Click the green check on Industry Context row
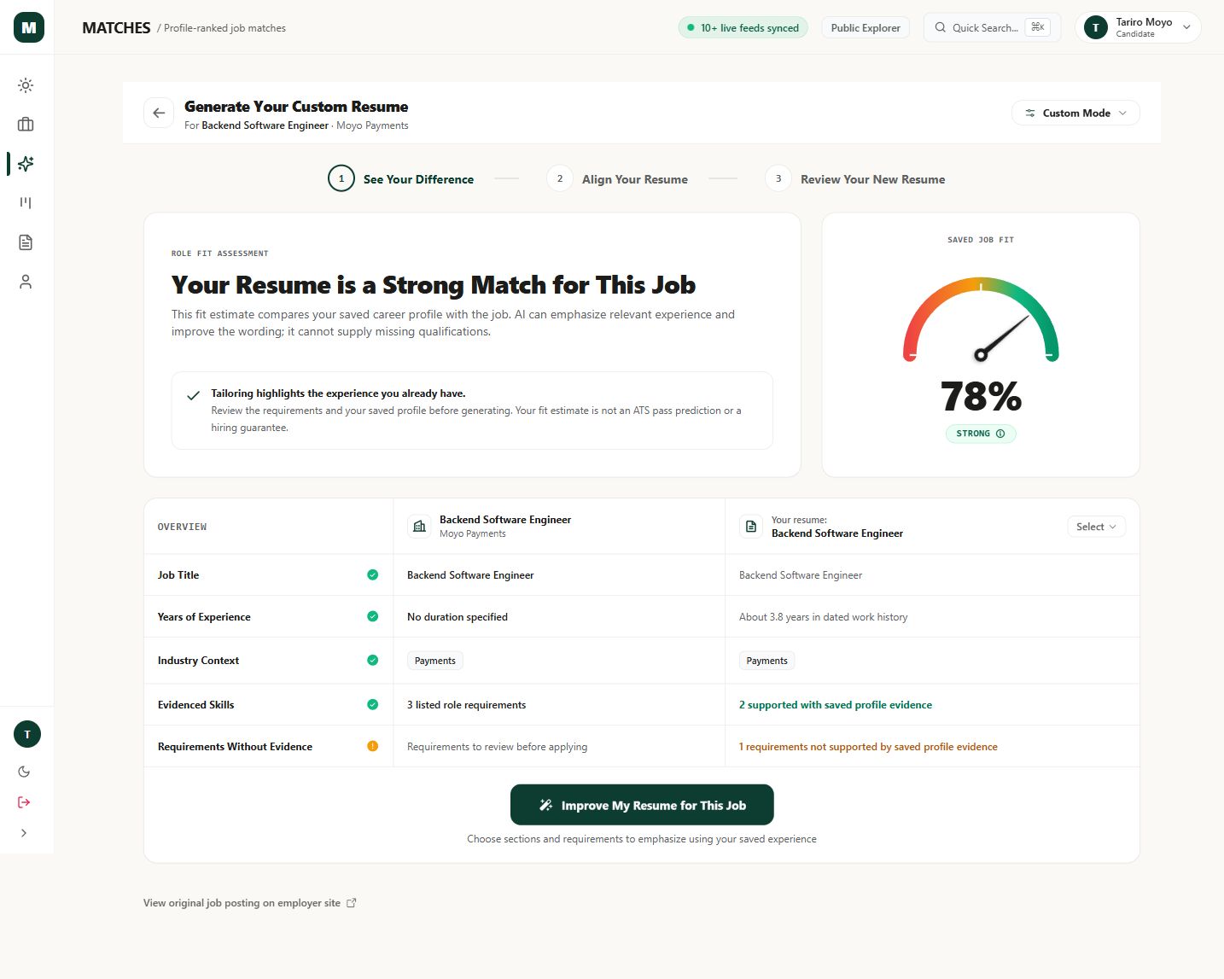The height and width of the screenshot is (979, 1224). pyautogui.click(x=372, y=660)
